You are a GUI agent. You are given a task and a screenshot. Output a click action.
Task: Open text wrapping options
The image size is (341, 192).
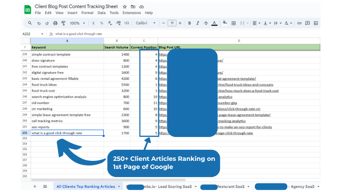pyautogui.click(x=277, y=23)
